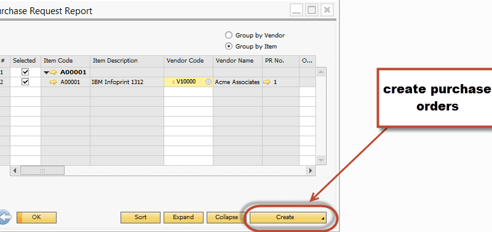Open the PR No. 1 link arrow
The height and width of the screenshot is (232, 492).
click(267, 82)
